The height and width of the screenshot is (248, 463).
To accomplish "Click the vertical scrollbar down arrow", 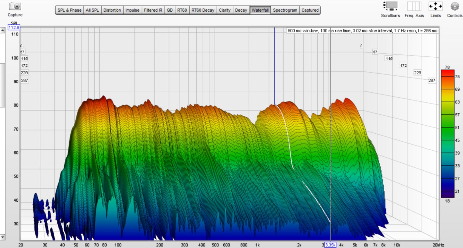I will click(3, 237).
